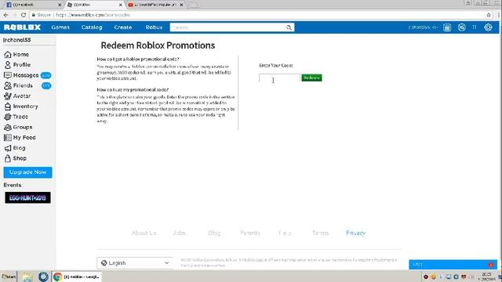The image size is (502, 282).
Task: Open the Games menu in header
Action: click(x=60, y=27)
